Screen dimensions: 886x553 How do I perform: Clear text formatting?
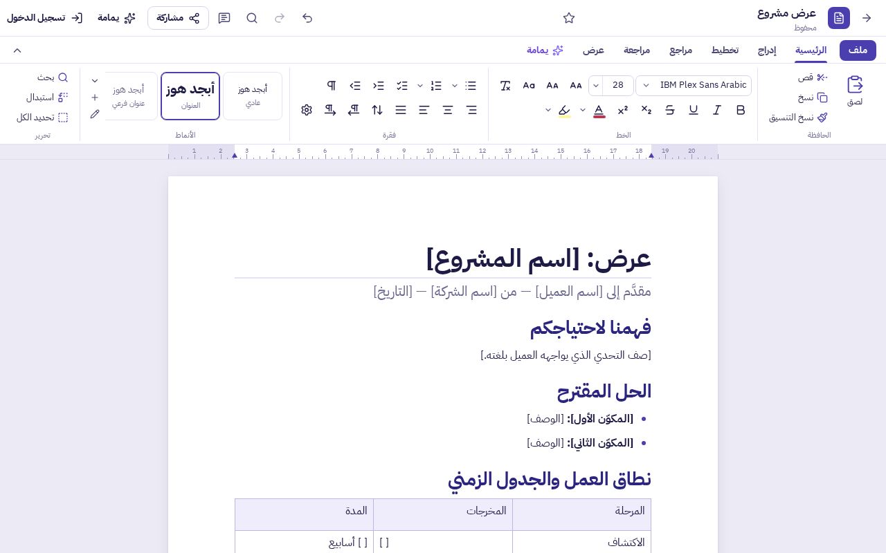tap(505, 86)
